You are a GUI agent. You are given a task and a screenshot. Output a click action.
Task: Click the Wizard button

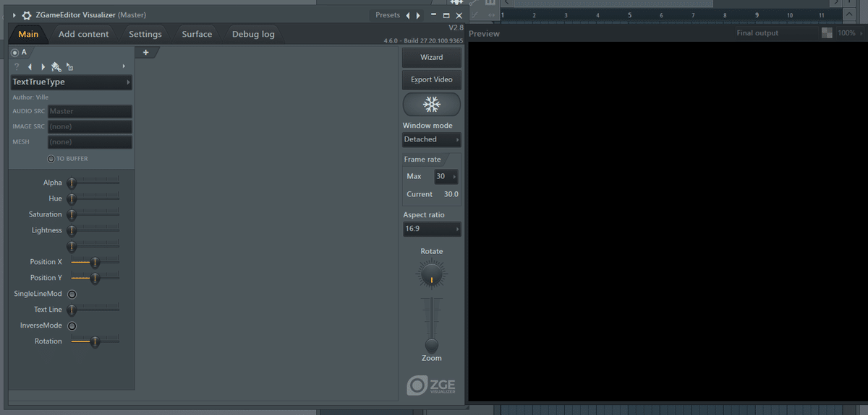432,58
